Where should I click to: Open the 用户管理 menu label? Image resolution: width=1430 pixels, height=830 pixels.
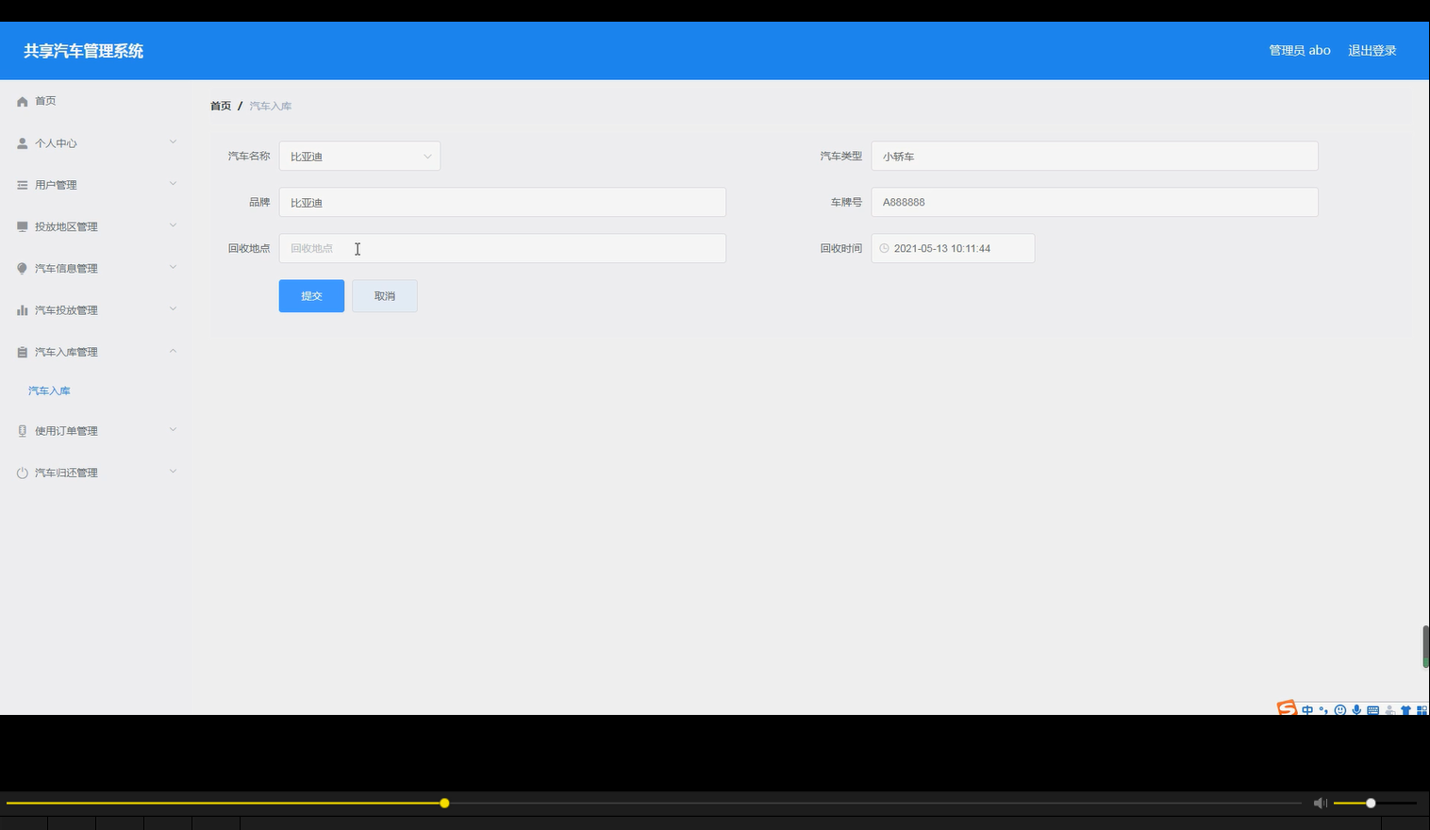[56, 185]
